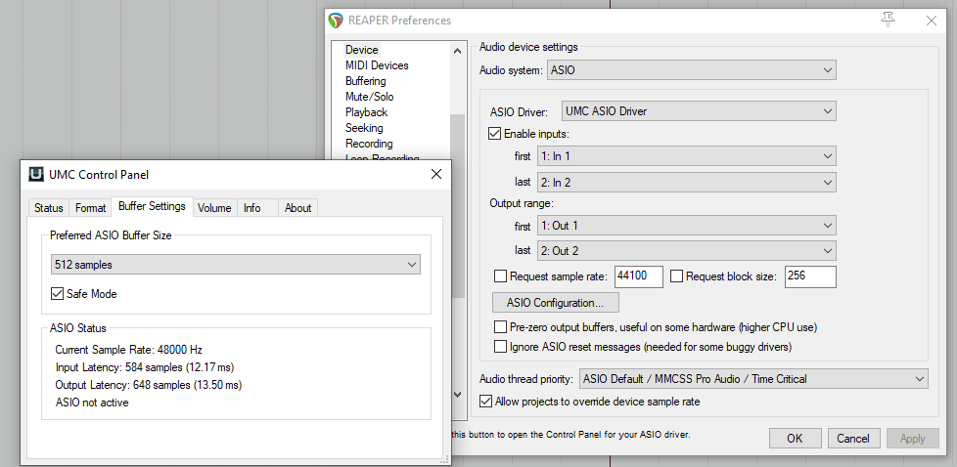Enable Ignore ASIO reset messages checkbox
Screen dimensions: 957x467
tap(500, 347)
